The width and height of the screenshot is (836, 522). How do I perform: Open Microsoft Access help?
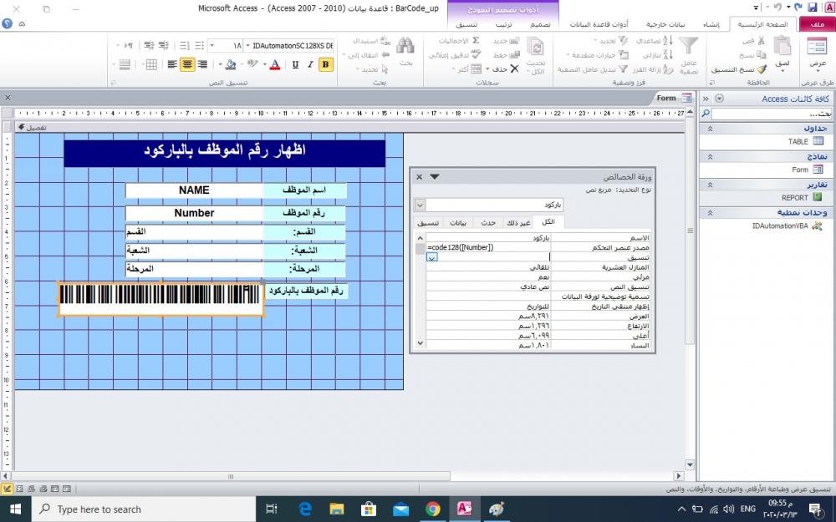tap(7, 23)
